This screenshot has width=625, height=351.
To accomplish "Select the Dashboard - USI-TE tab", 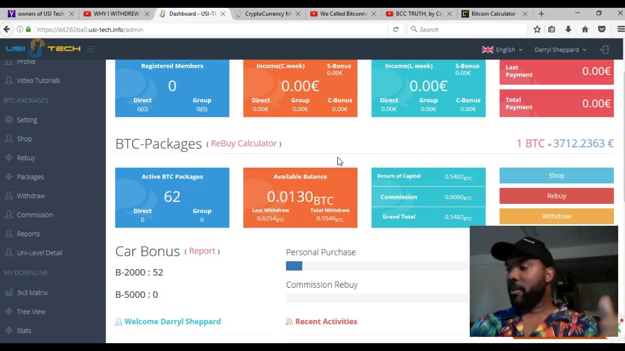I will click(192, 14).
